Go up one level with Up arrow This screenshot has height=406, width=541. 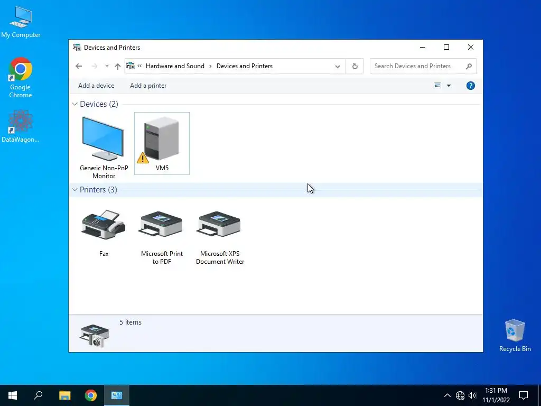tap(118, 66)
